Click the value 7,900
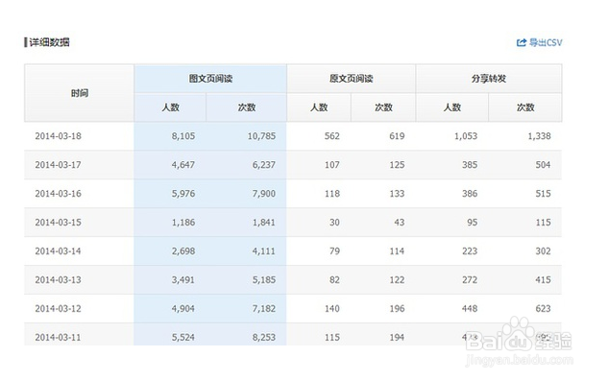 (264, 194)
